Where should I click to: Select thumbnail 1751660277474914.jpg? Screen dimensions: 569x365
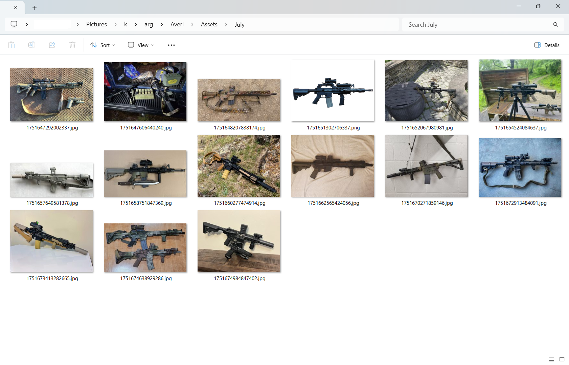pos(239,166)
